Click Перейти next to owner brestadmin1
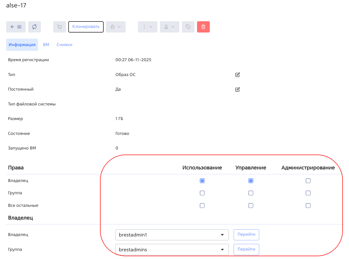This screenshot has height=259, width=349. [246, 235]
